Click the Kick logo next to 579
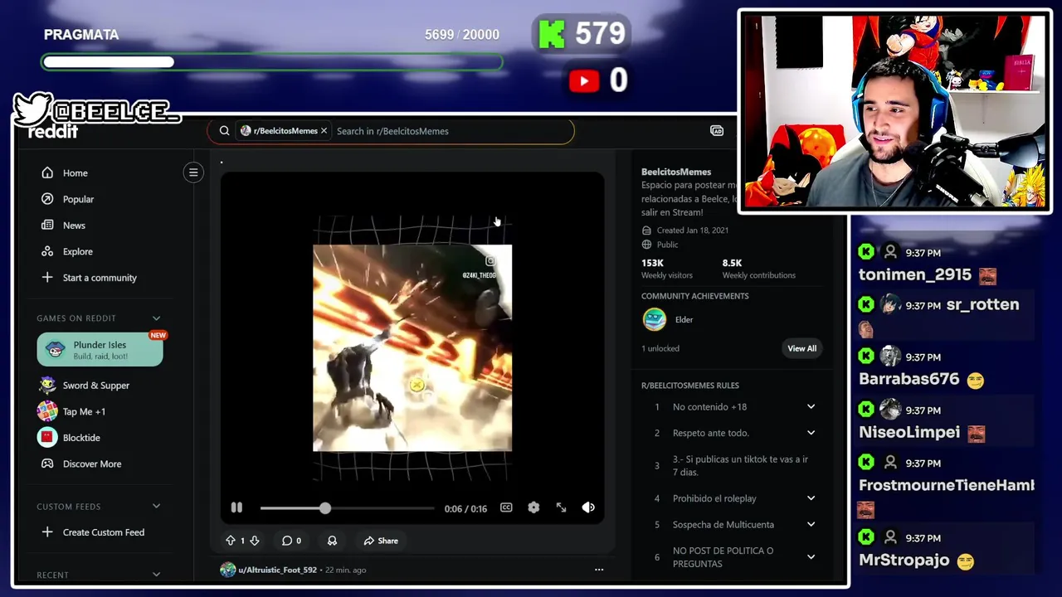 pos(552,34)
